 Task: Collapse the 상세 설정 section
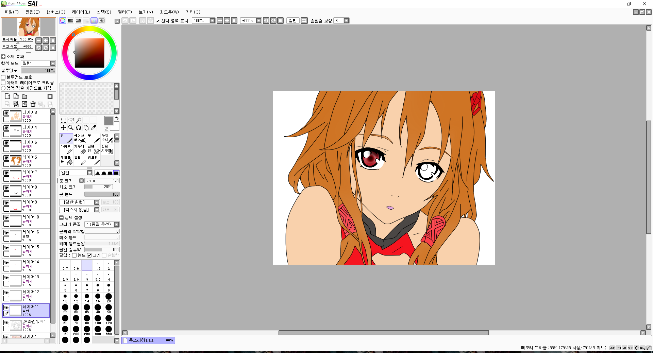pyautogui.click(x=62, y=217)
